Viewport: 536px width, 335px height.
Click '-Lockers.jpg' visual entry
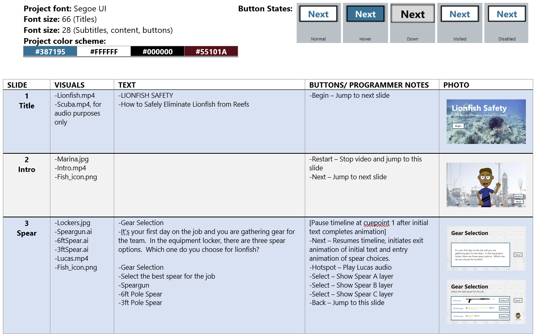pyautogui.click(x=72, y=223)
